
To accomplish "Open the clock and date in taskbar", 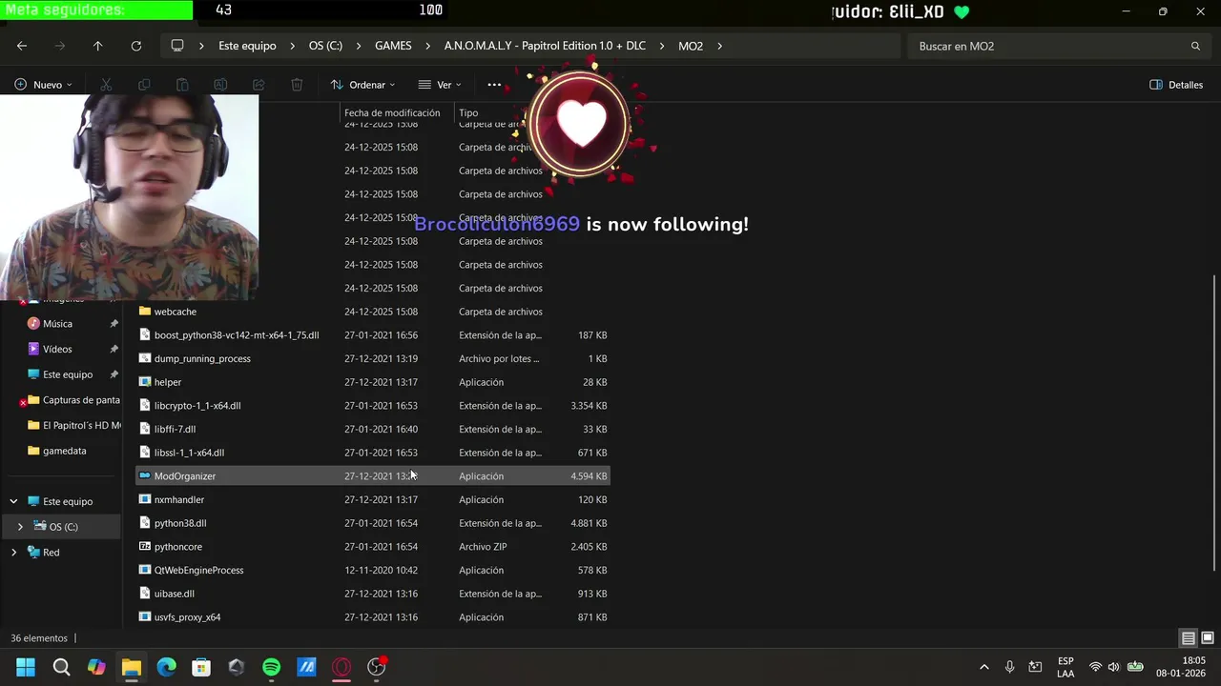I will (1181, 667).
